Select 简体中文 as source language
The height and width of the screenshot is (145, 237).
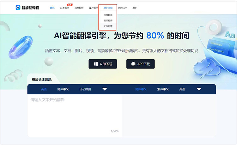pyautogui.click(x=63, y=89)
